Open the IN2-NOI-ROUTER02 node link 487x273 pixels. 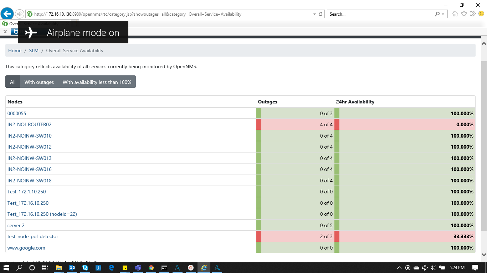[30, 124]
